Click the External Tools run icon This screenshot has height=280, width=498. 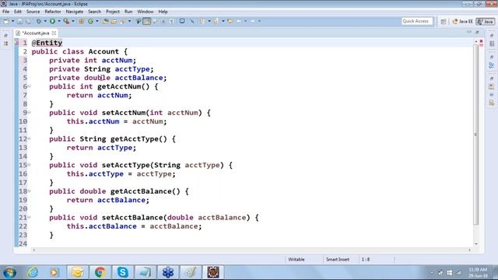[66, 21]
